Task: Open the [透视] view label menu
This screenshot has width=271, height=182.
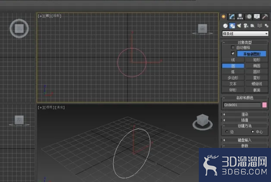Action: (50, 108)
